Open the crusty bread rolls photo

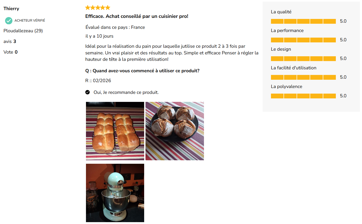click(175, 131)
